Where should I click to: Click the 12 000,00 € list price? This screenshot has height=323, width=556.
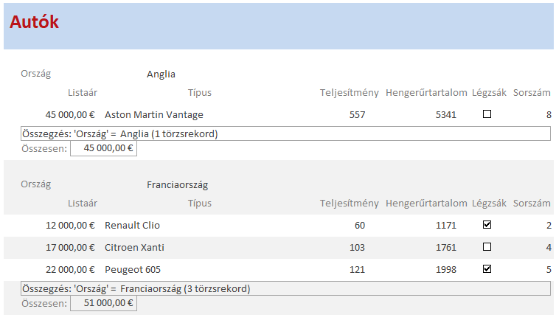[x=70, y=226]
